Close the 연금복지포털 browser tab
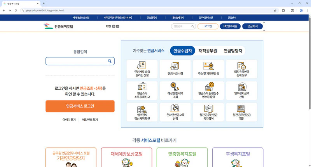The width and height of the screenshot is (311, 167). tap(38, 3)
